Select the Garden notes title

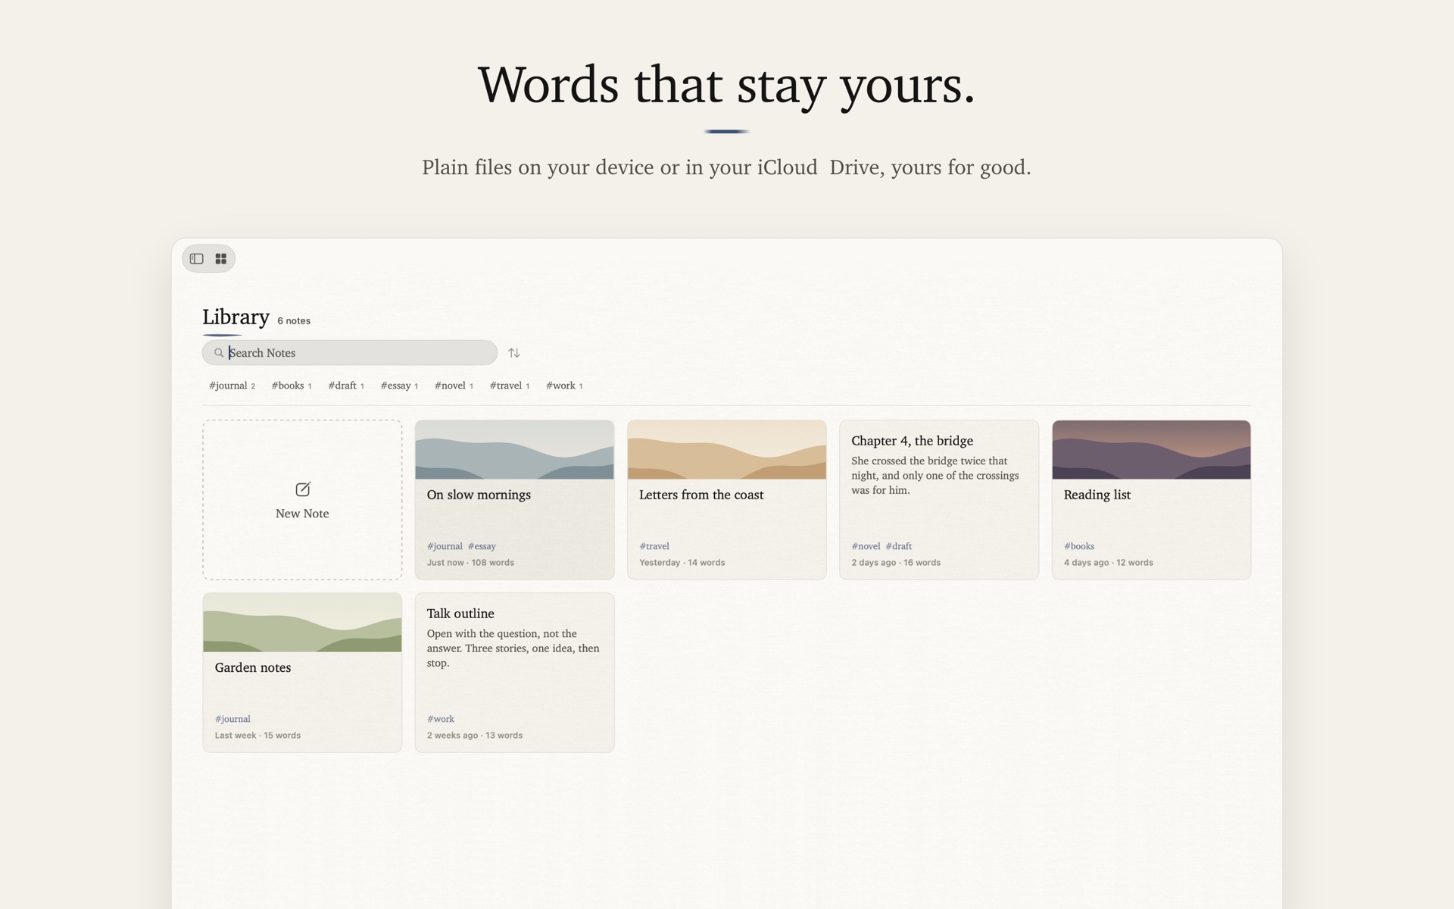click(x=253, y=667)
